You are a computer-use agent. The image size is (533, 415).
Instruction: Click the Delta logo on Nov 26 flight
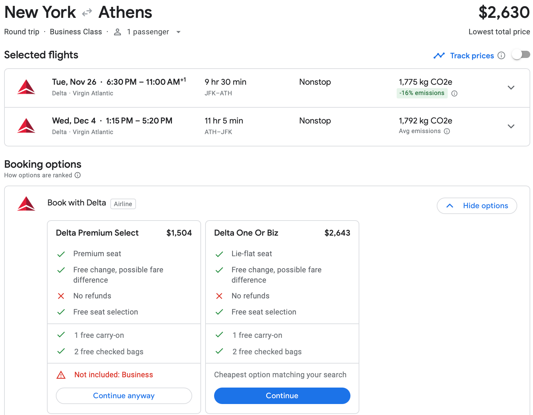(26, 87)
